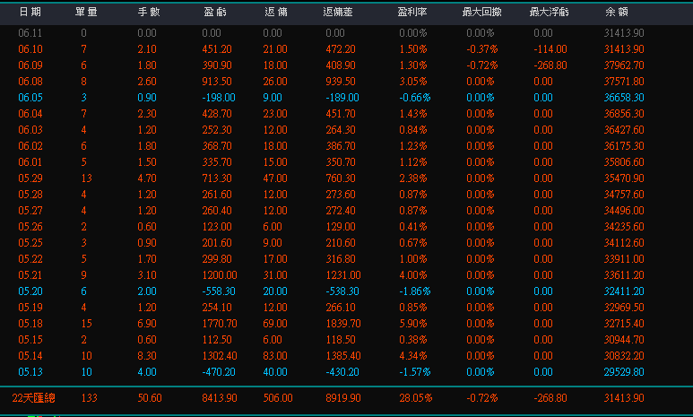Click the loss value -198.00

click(219, 98)
